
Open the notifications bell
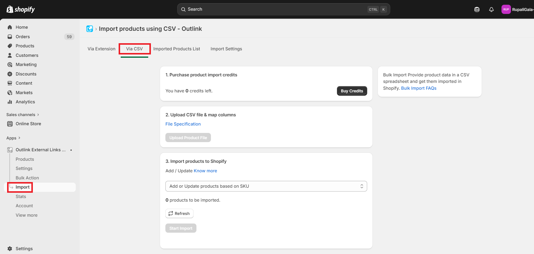(x=491, y=9)
